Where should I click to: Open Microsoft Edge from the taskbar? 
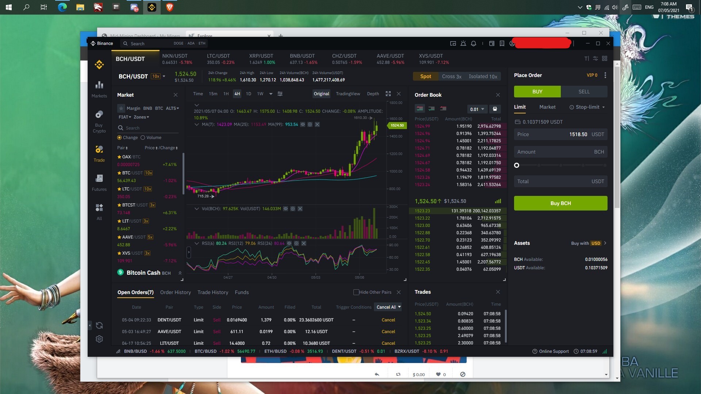click(62, 7)
